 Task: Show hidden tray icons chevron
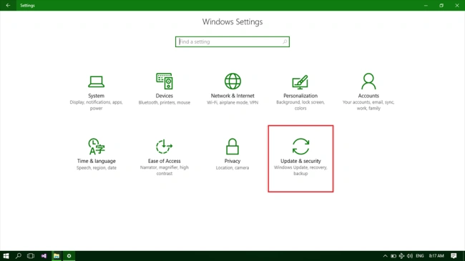pyautogui.click(x=385, y=256)
